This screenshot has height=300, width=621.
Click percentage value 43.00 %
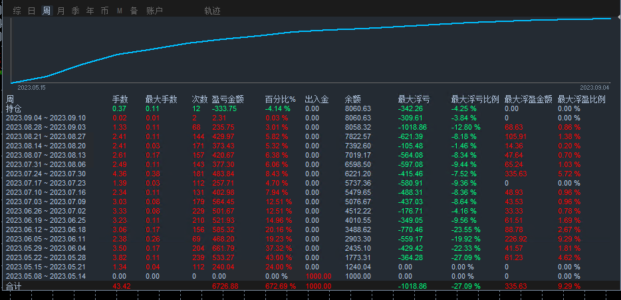[x=279, y=257]
